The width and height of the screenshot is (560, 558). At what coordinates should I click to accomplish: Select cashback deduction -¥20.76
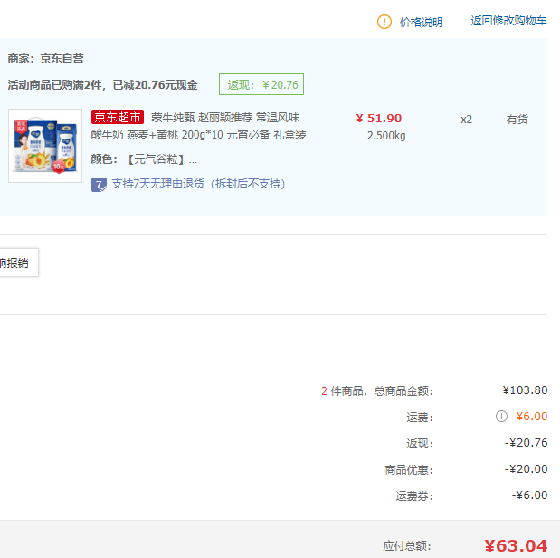pyautogui.click(x=526, y=443)
